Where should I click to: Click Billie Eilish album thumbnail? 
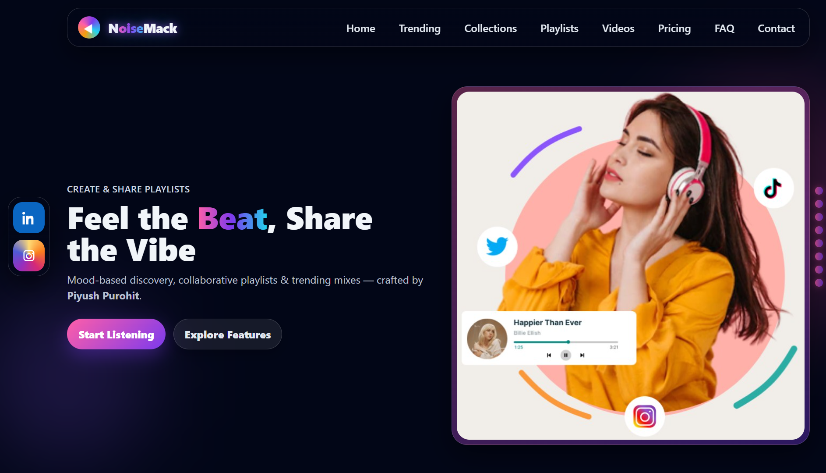click(487, 338)
